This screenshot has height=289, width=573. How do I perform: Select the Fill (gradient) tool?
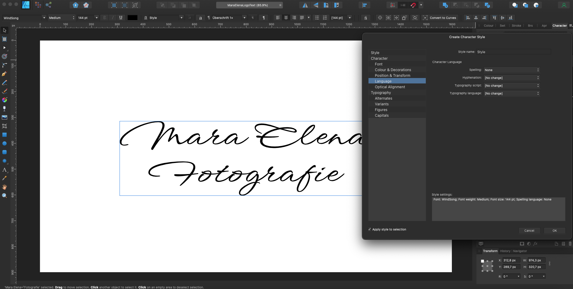coord(4,100)
